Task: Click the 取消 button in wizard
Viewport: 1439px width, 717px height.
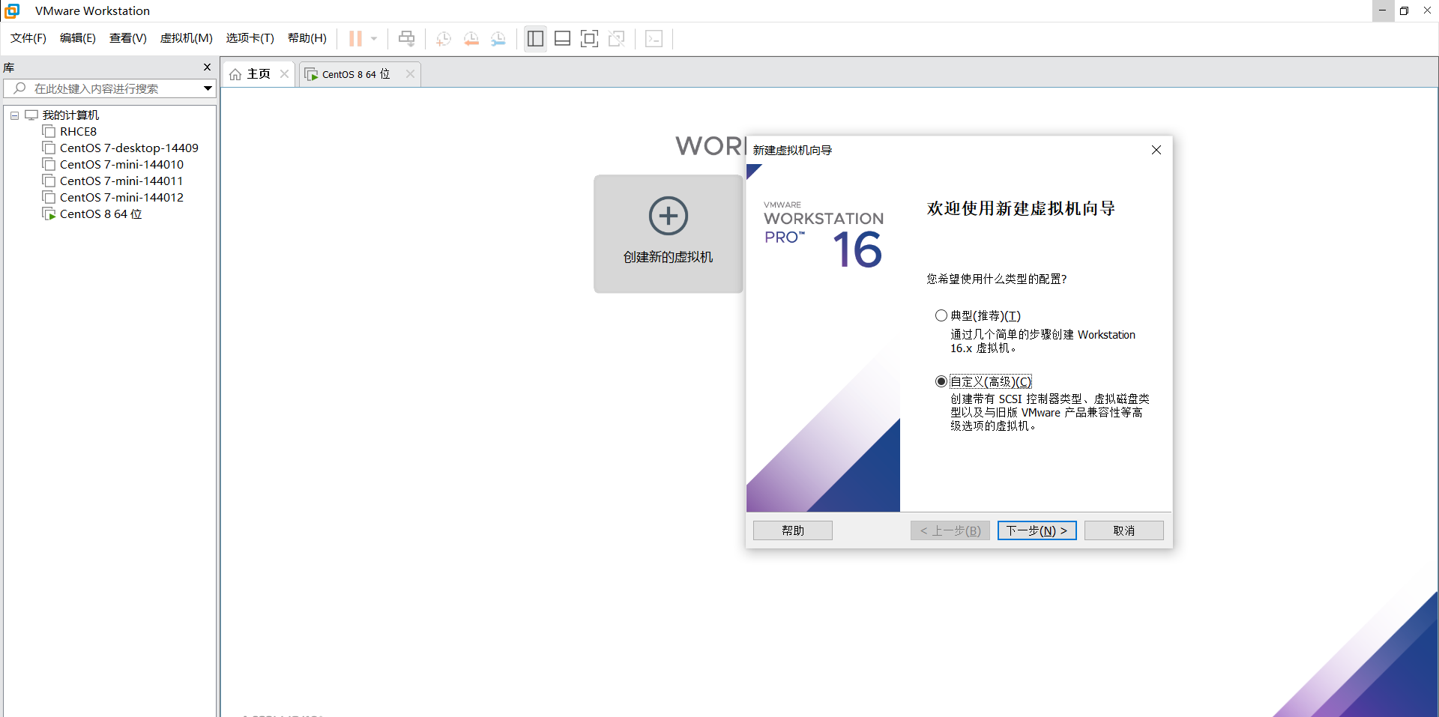Action: point(1123,530)
